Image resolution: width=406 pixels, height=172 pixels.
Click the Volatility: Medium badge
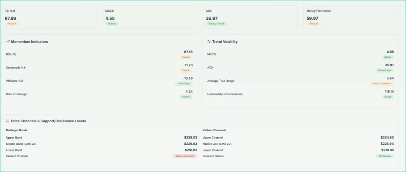(x=382, y=83)
